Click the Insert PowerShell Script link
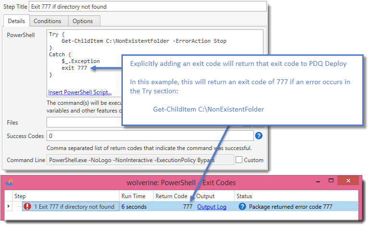 coord(80,92)
